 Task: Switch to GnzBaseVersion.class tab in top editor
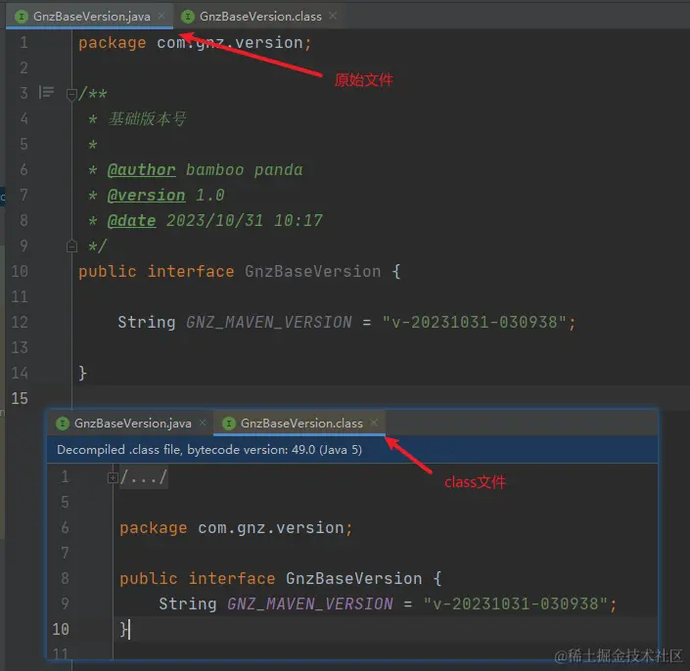click(260, 17)
